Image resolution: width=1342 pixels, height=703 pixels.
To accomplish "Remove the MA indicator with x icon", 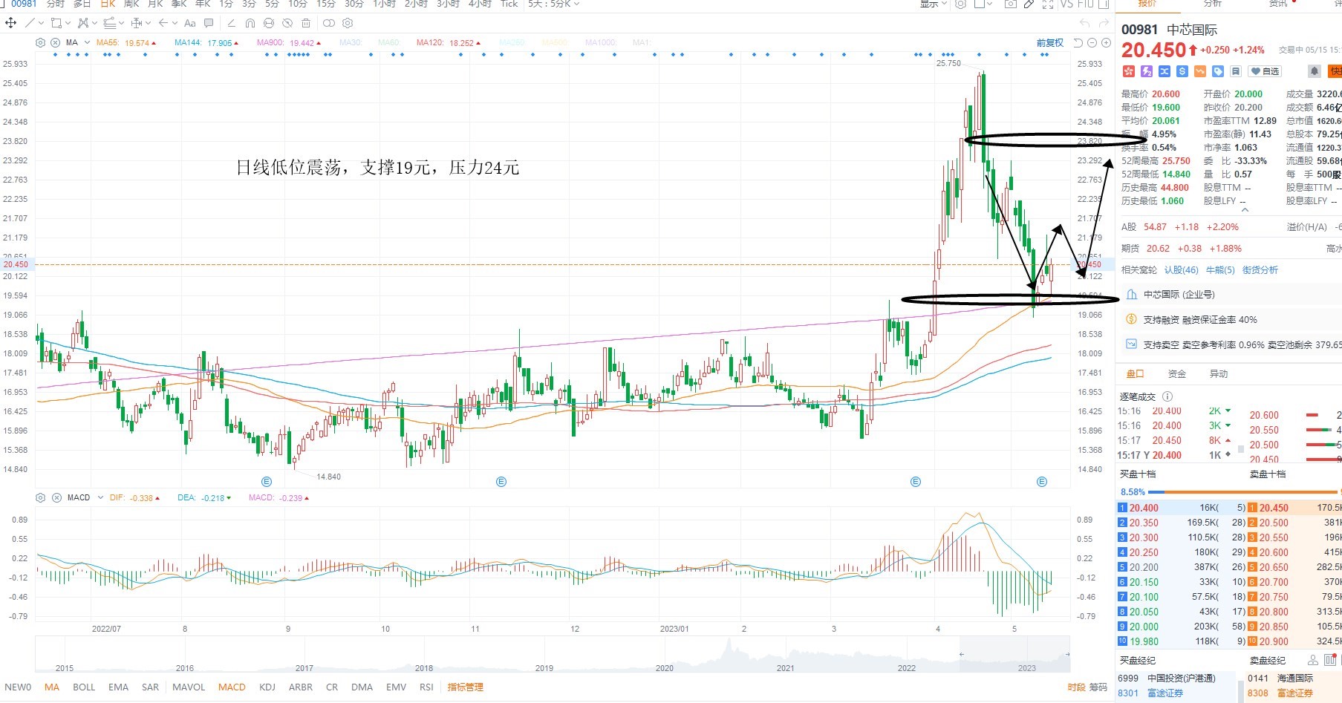I will coord(55,42).
